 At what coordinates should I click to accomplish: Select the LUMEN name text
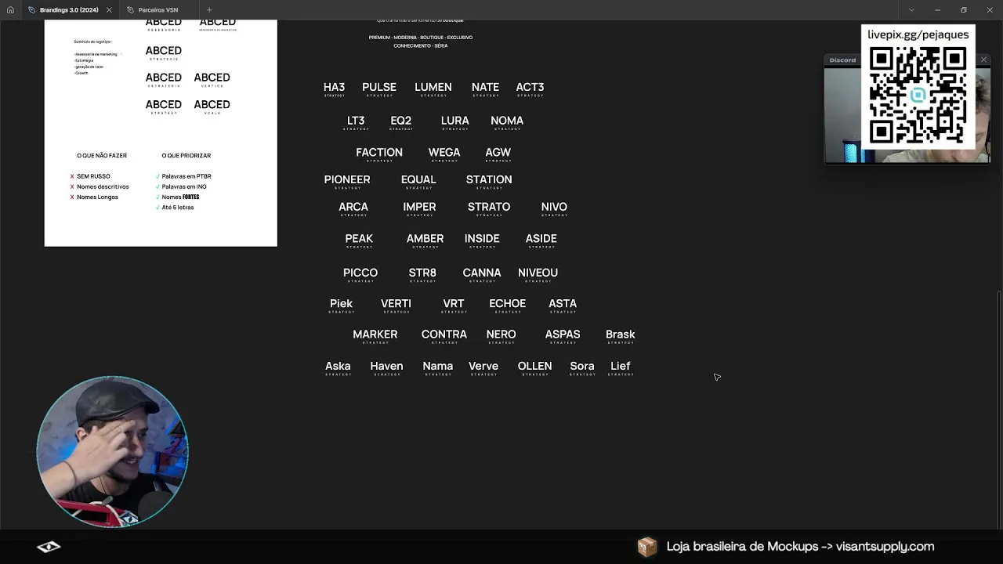pos(433,87)
